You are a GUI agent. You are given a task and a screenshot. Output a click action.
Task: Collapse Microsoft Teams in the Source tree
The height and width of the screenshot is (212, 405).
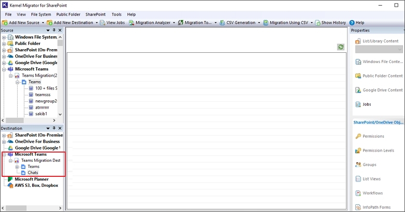click(x=4, y=69)
